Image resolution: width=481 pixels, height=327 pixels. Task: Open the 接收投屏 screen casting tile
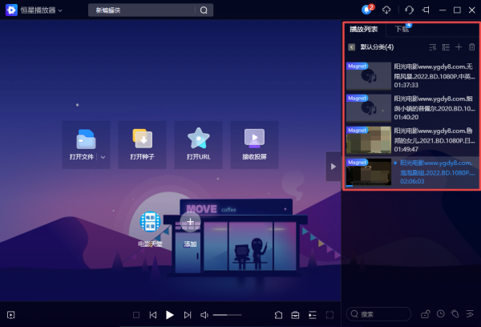(254, 144)
